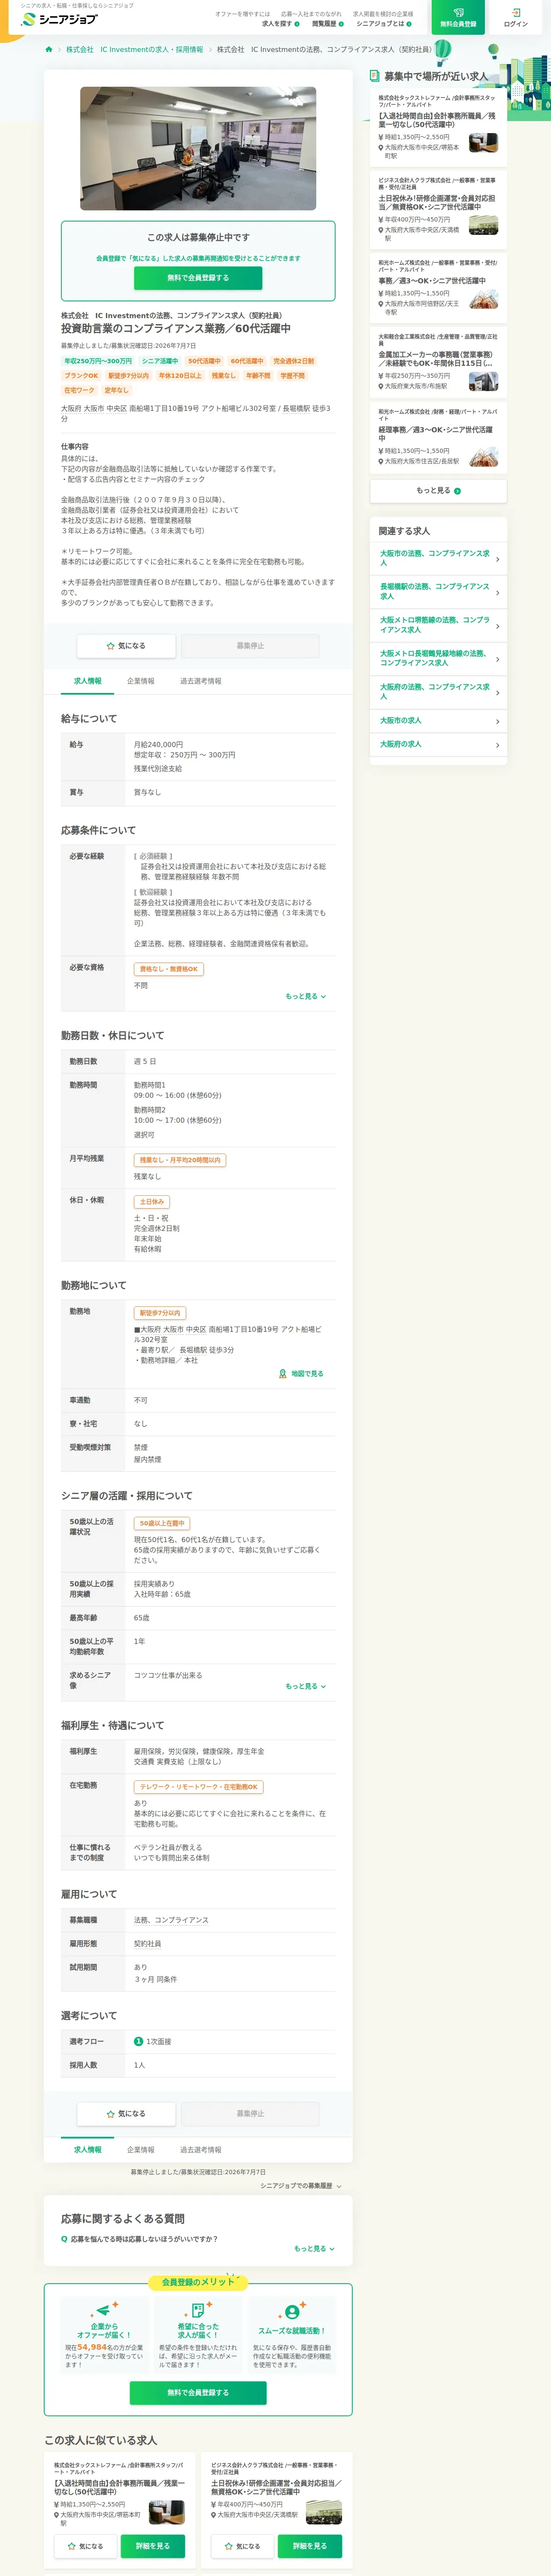Image resolution: width=551 pixels, height=2576 pixels.
Task: Click もっと見る under the nearby jobs sidebar
Action: point(438,491)
